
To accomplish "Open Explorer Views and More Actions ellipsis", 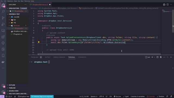I will 26,5.
